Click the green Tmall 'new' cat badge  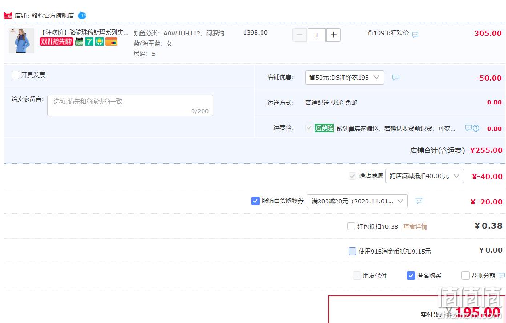(x=79, y=41)
